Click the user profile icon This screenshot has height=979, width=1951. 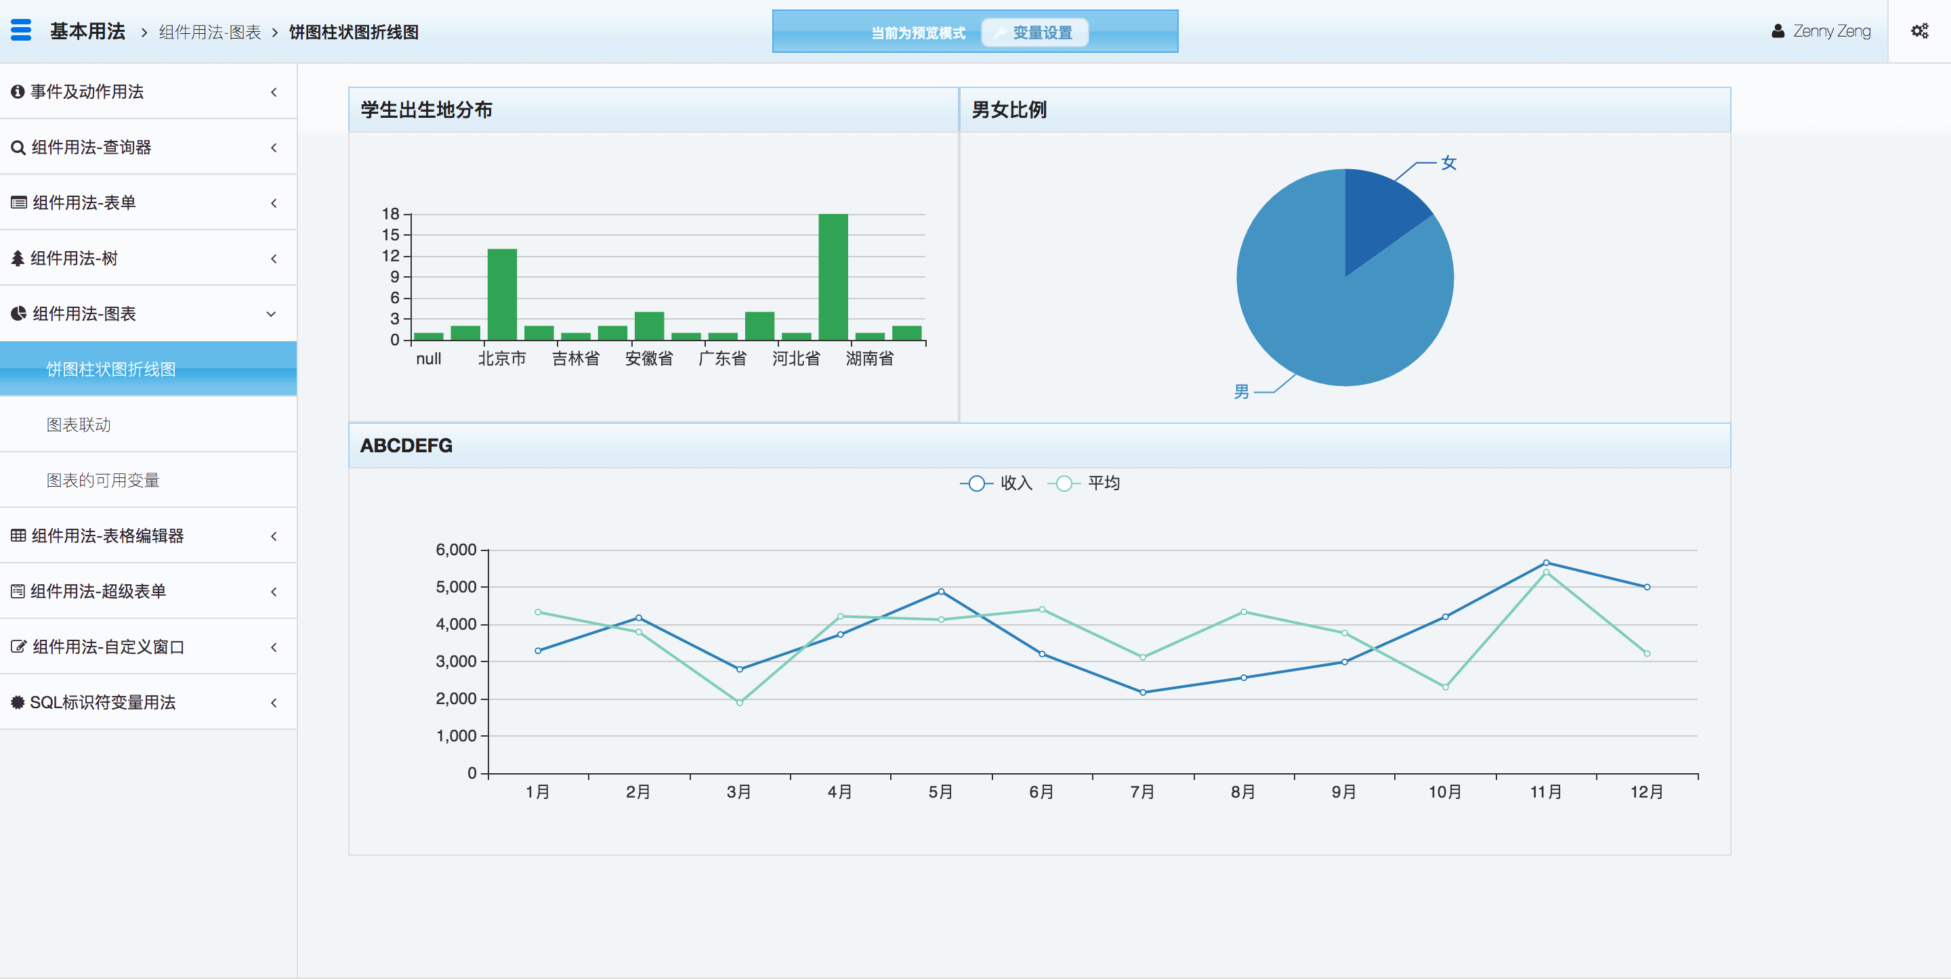tap(1778, 31)
